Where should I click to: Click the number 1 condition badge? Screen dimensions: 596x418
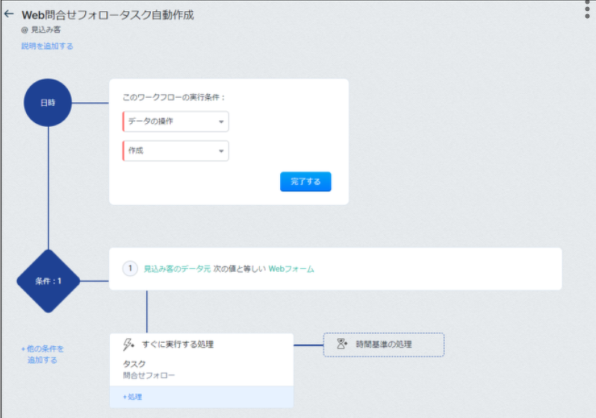[x=130, y=269]
